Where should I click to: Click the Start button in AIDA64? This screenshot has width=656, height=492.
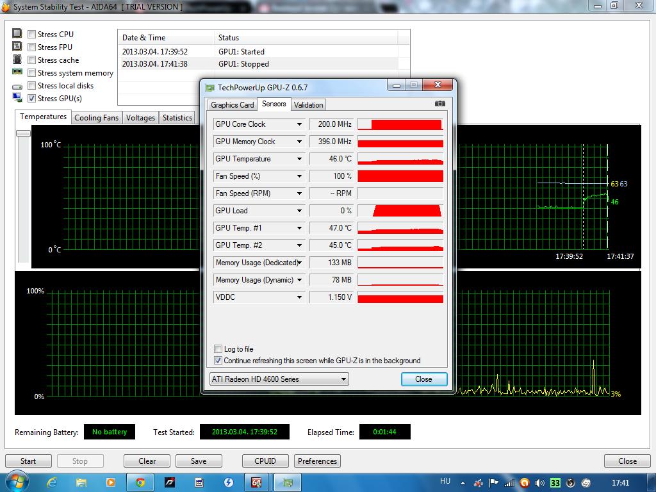click(x=28, y=461)
